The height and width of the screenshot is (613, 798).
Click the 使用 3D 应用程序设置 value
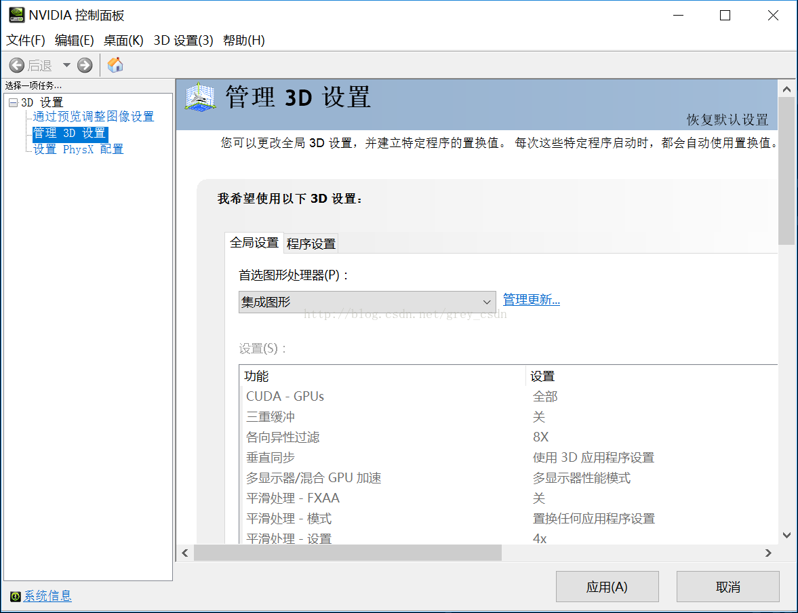[x=593, y=457]
